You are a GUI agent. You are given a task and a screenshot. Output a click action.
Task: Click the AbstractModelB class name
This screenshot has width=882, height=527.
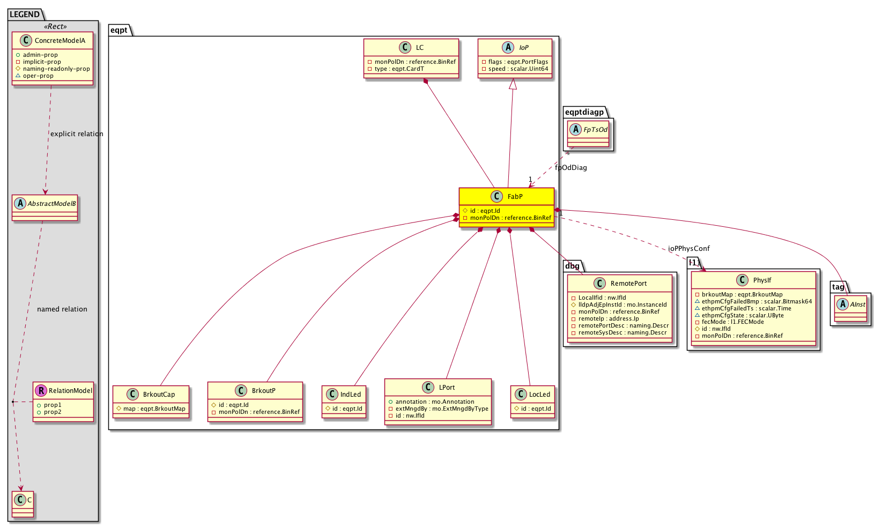click(52, 204)
